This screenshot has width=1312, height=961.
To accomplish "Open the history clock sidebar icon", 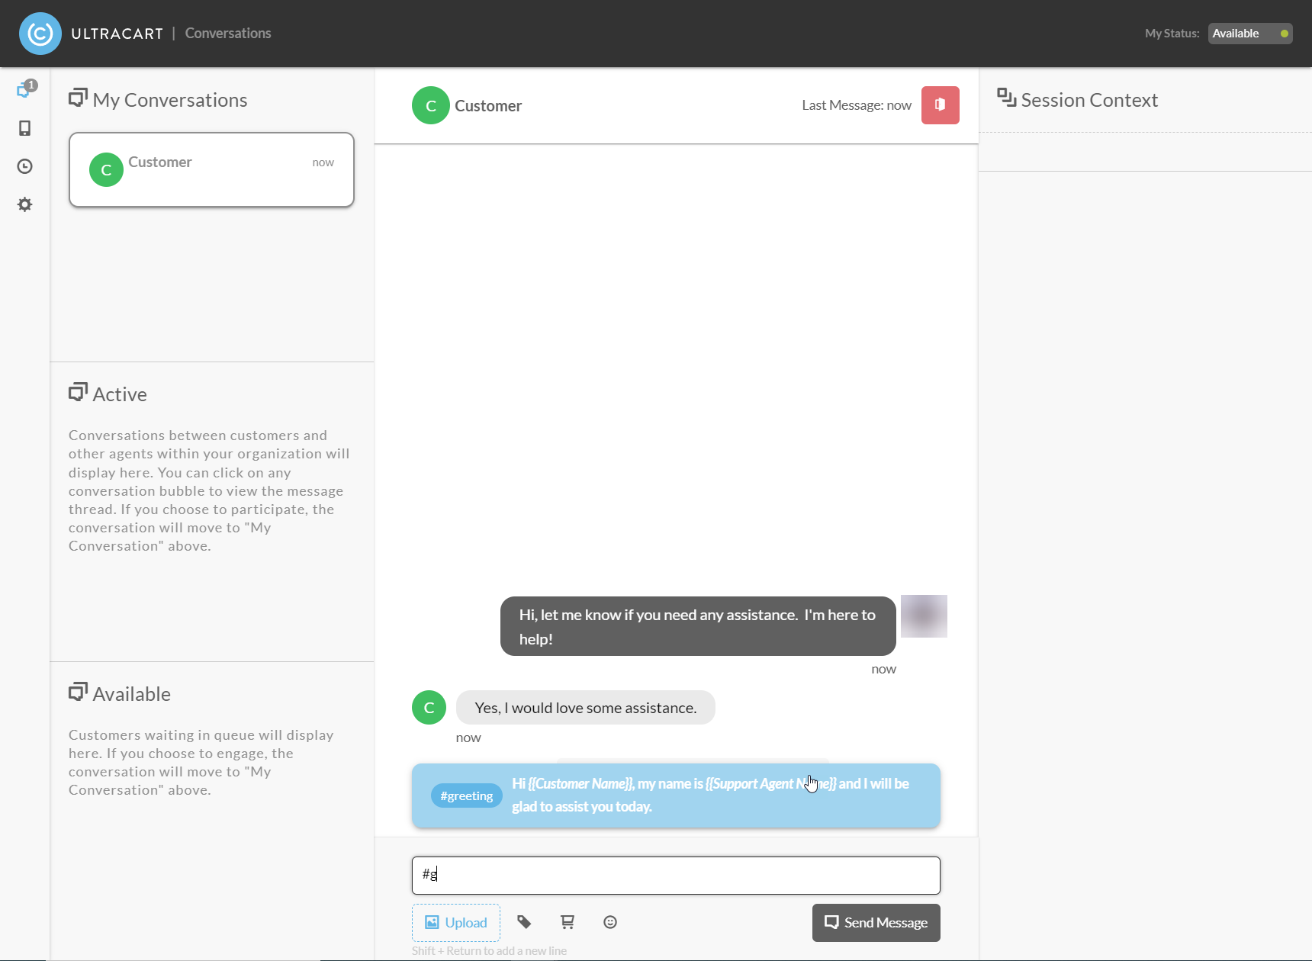I will (x=25, y=166).
